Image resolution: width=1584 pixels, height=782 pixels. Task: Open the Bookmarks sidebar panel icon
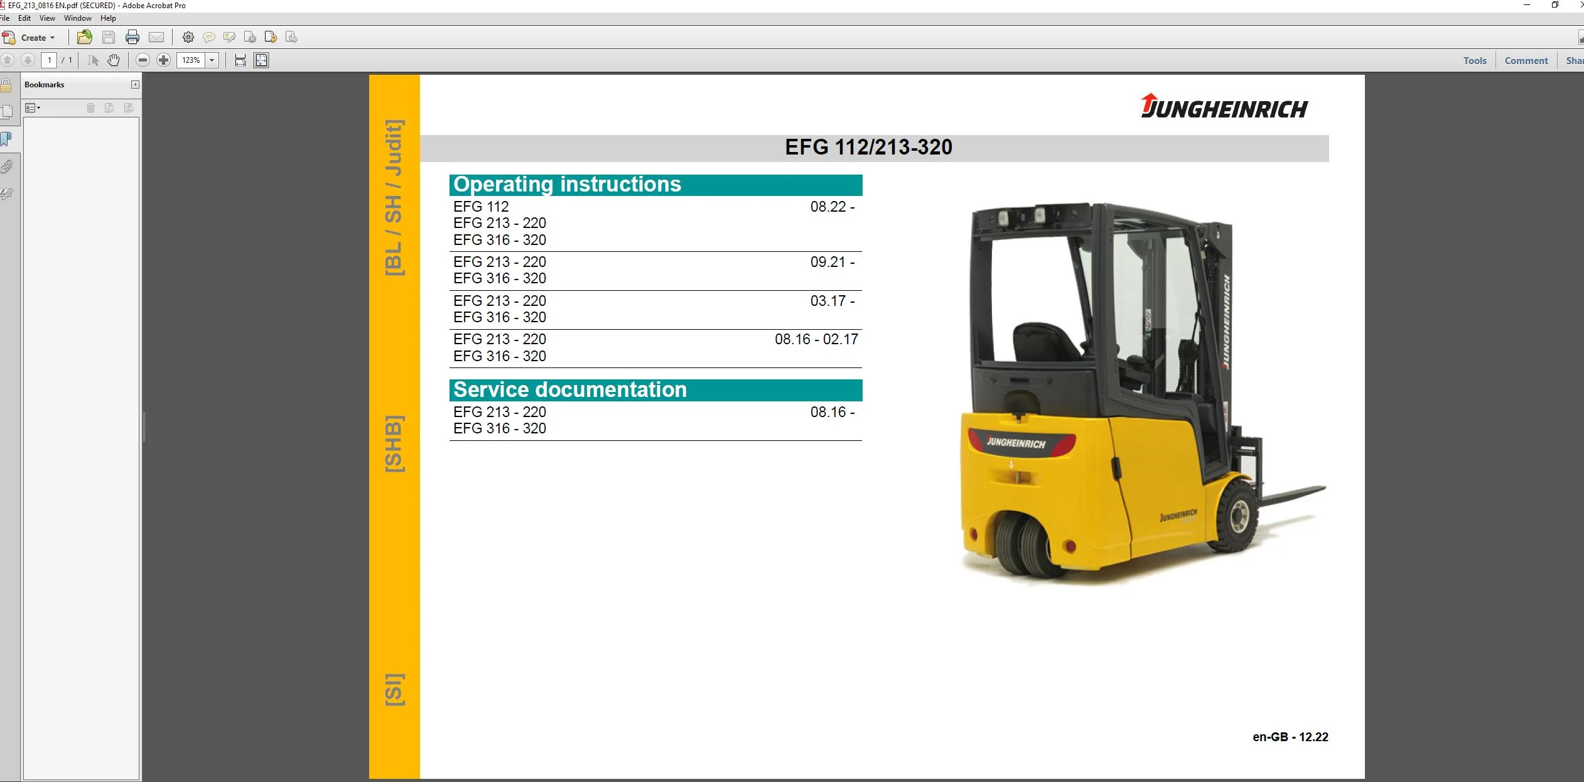click(6, 139)
